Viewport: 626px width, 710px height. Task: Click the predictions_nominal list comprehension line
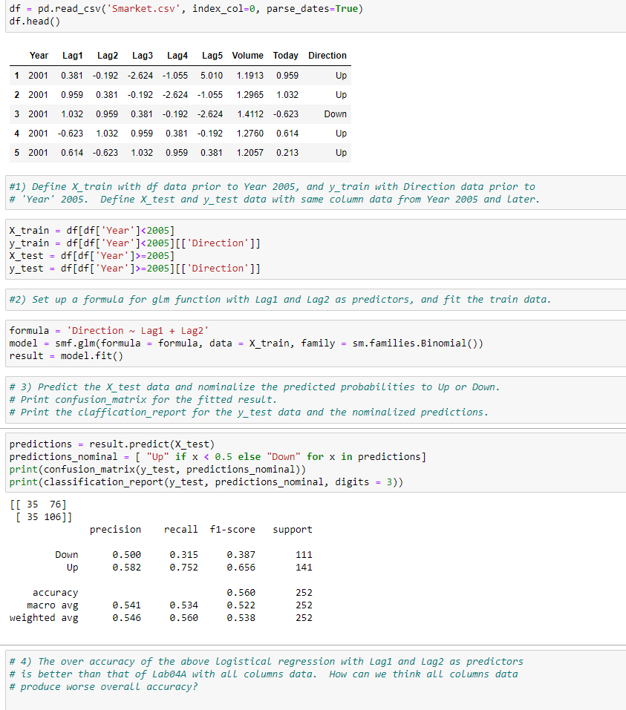tap(218, 457)
